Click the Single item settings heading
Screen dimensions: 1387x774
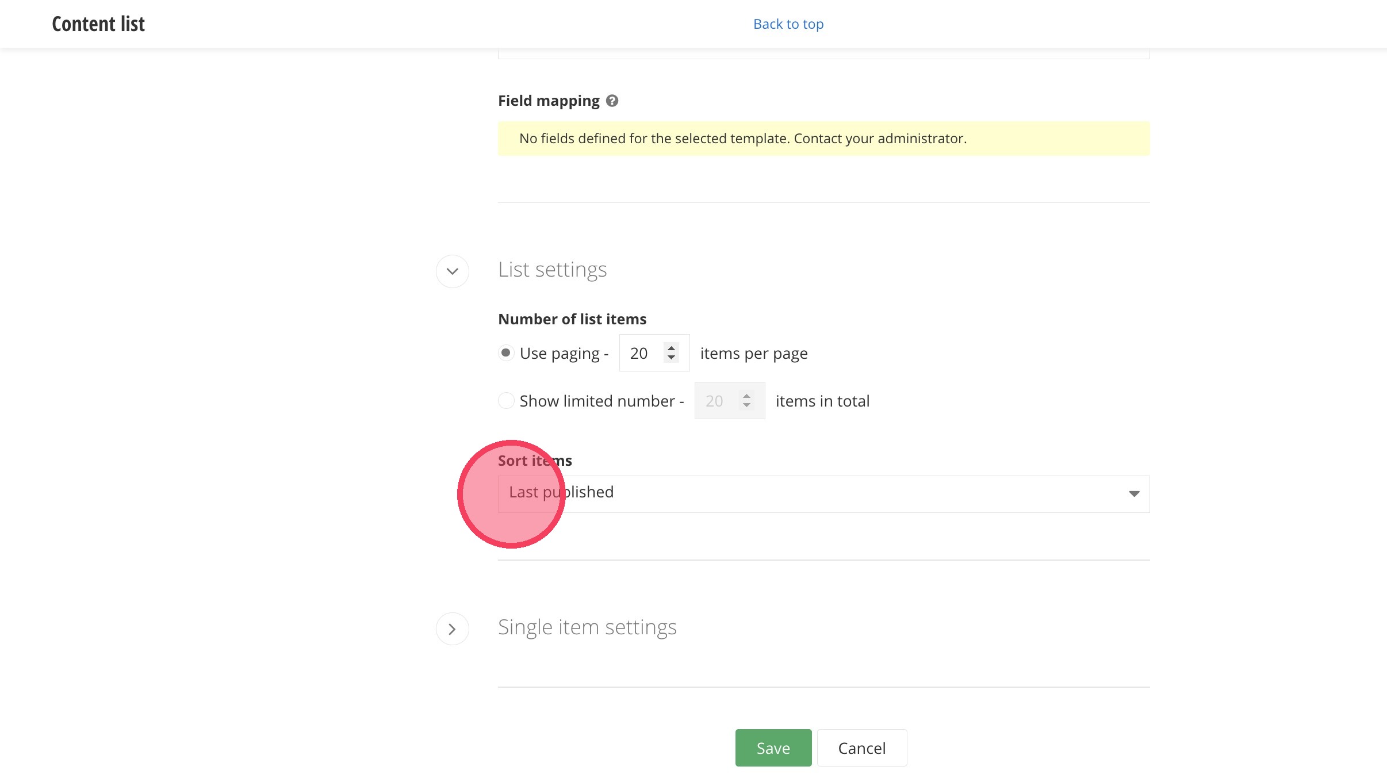click(x=587, y=627)
